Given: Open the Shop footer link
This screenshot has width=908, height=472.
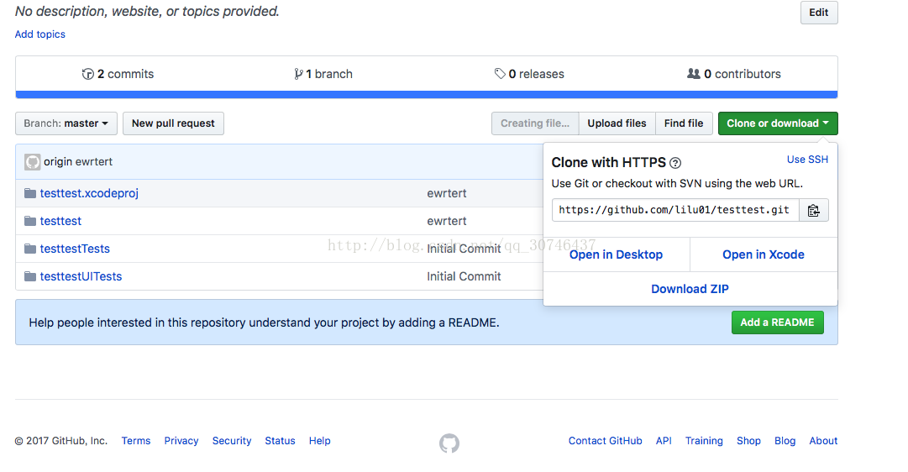Looking at the screenshot, I should tap(748, 441).
